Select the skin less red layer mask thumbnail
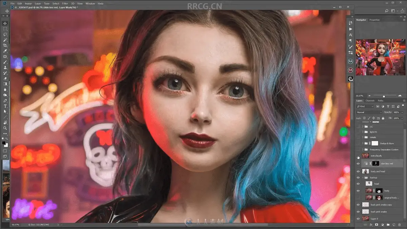The image size is (407, 229). [x=375, y=164]
